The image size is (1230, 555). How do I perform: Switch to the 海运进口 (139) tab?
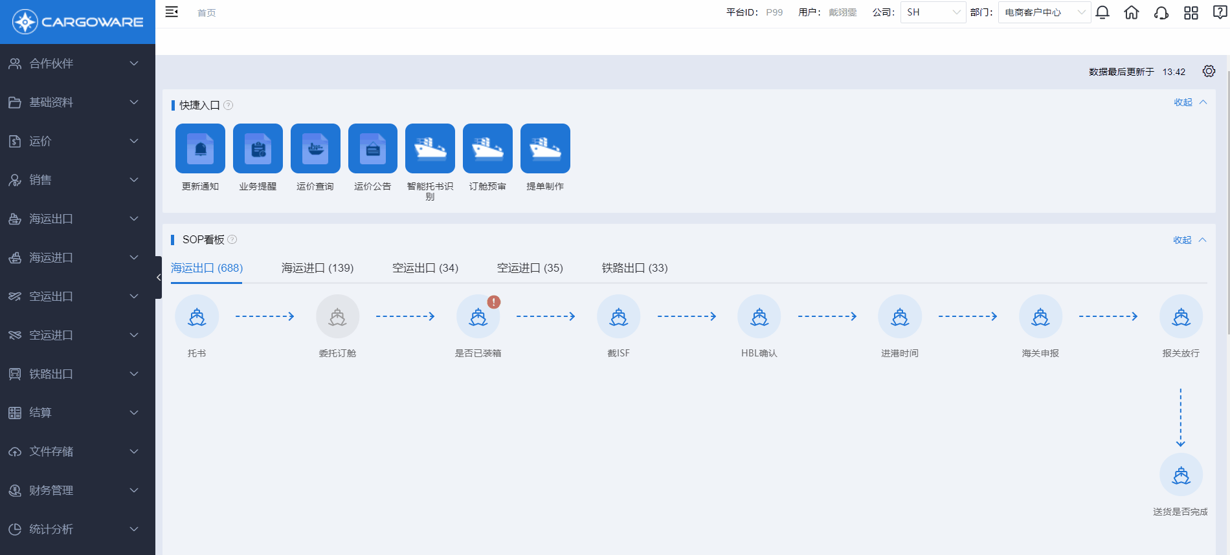317,268
